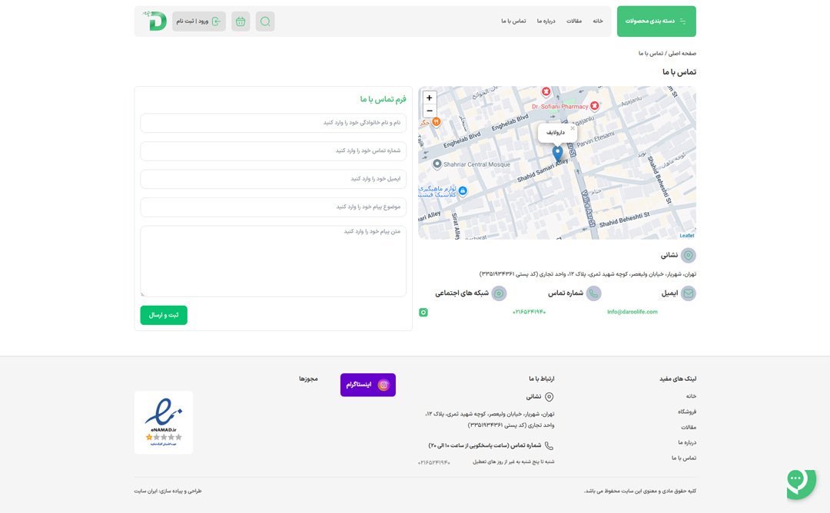Viewport: 830px width, 513px height.
Task: Click صفحه اصلی breadcrumb link
Action: click(682, 54)
